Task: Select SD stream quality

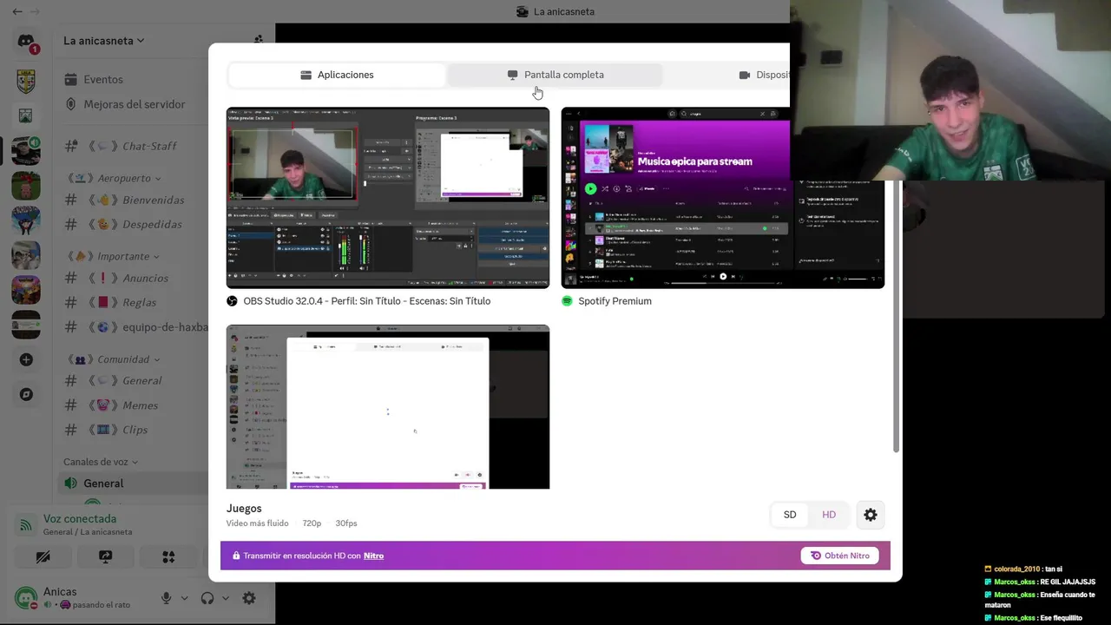Action: coord(790,515)
